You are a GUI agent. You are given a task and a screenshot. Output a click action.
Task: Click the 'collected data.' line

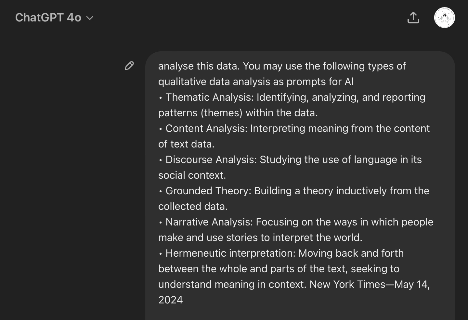[x=193, y=206]
